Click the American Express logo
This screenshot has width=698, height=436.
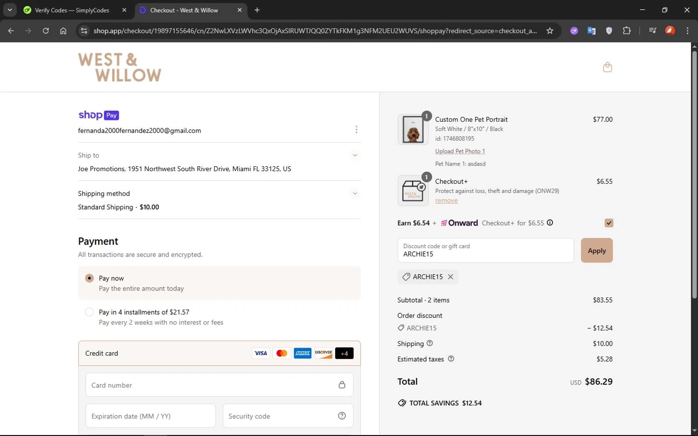[x=302, y=353]
